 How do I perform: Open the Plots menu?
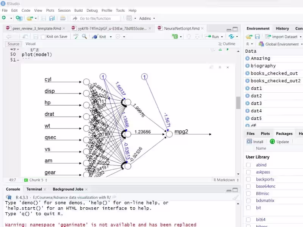(50, 11)
